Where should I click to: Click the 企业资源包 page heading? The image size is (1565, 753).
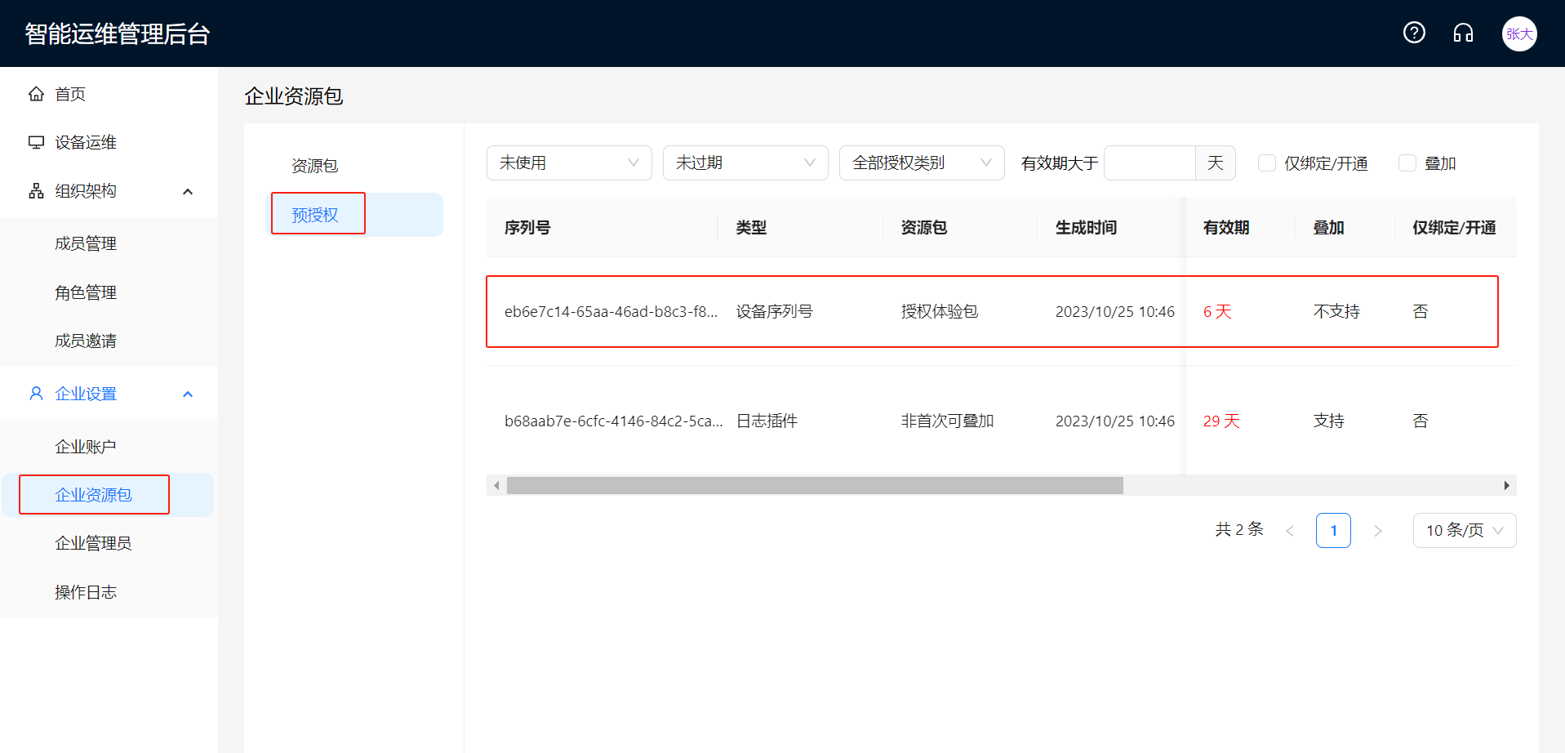point(294,96)
